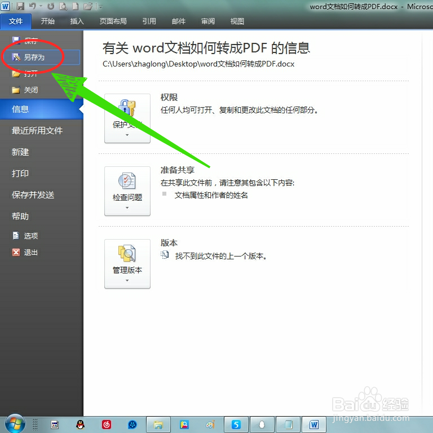Click the Redo circular arrow icon
This screenshot has height=433, width=433.
click(x=51, y=6)
